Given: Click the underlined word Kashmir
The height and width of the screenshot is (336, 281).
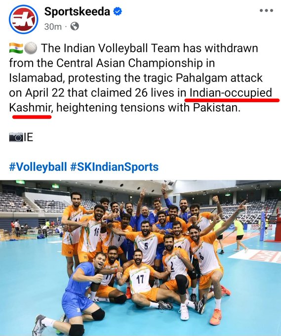Looking at the screenshot, I should click(31, 108).
